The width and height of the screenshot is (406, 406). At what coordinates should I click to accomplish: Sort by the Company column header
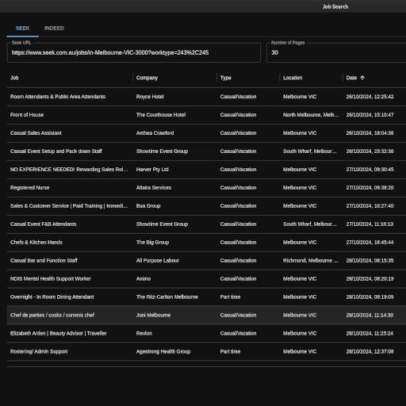click(147, 78)
